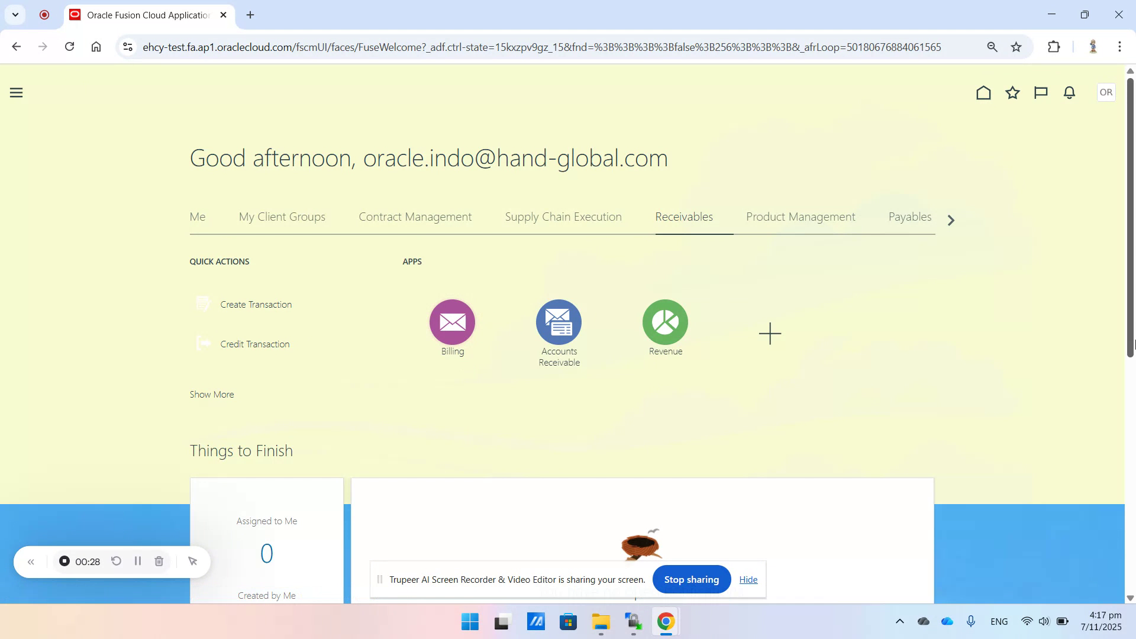This screenshot has width=1136, height=639.
Task: Open the Revenue app
Action: [x=665, y=322]
